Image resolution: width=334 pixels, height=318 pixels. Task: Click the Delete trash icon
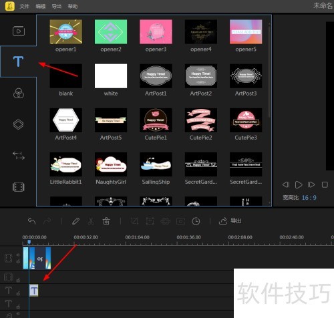point(106,221)
